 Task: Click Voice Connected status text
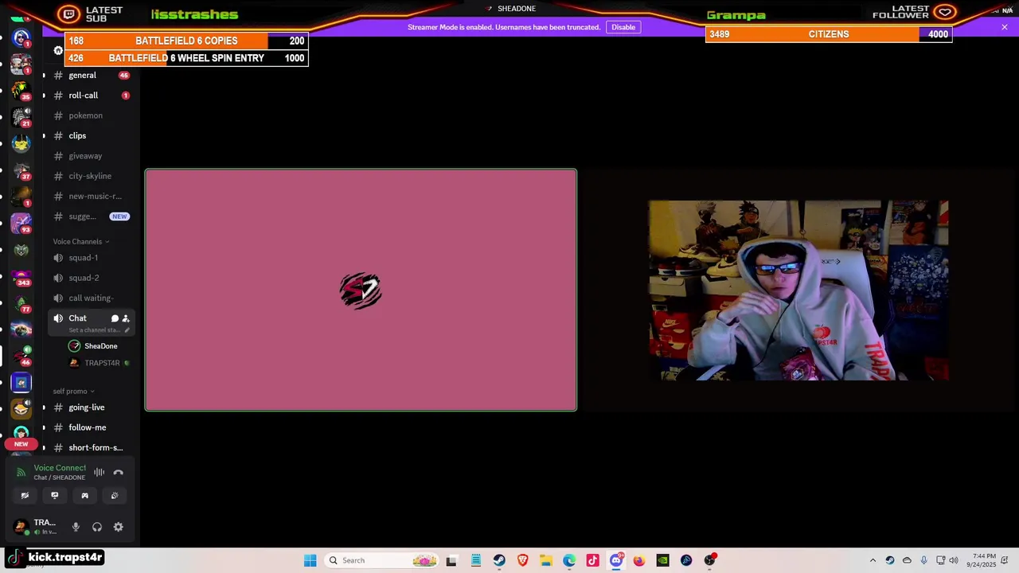[x=60, y=468]
